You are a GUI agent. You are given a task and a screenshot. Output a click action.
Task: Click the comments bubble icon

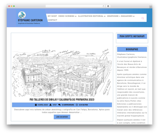click(x=59, y=105)
